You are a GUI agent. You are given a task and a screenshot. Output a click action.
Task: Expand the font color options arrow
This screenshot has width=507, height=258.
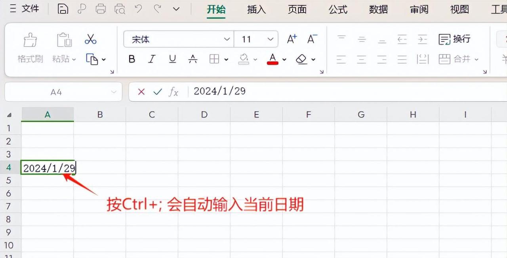[284, 60]
